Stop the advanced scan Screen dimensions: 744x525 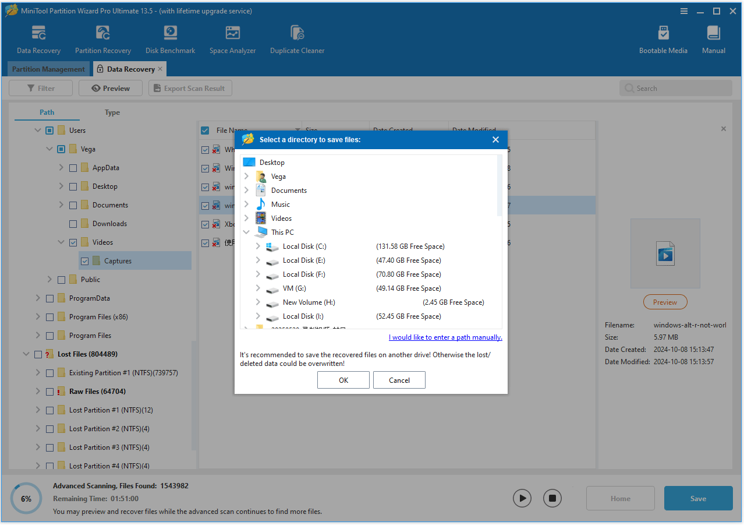(x=552, y=498)
